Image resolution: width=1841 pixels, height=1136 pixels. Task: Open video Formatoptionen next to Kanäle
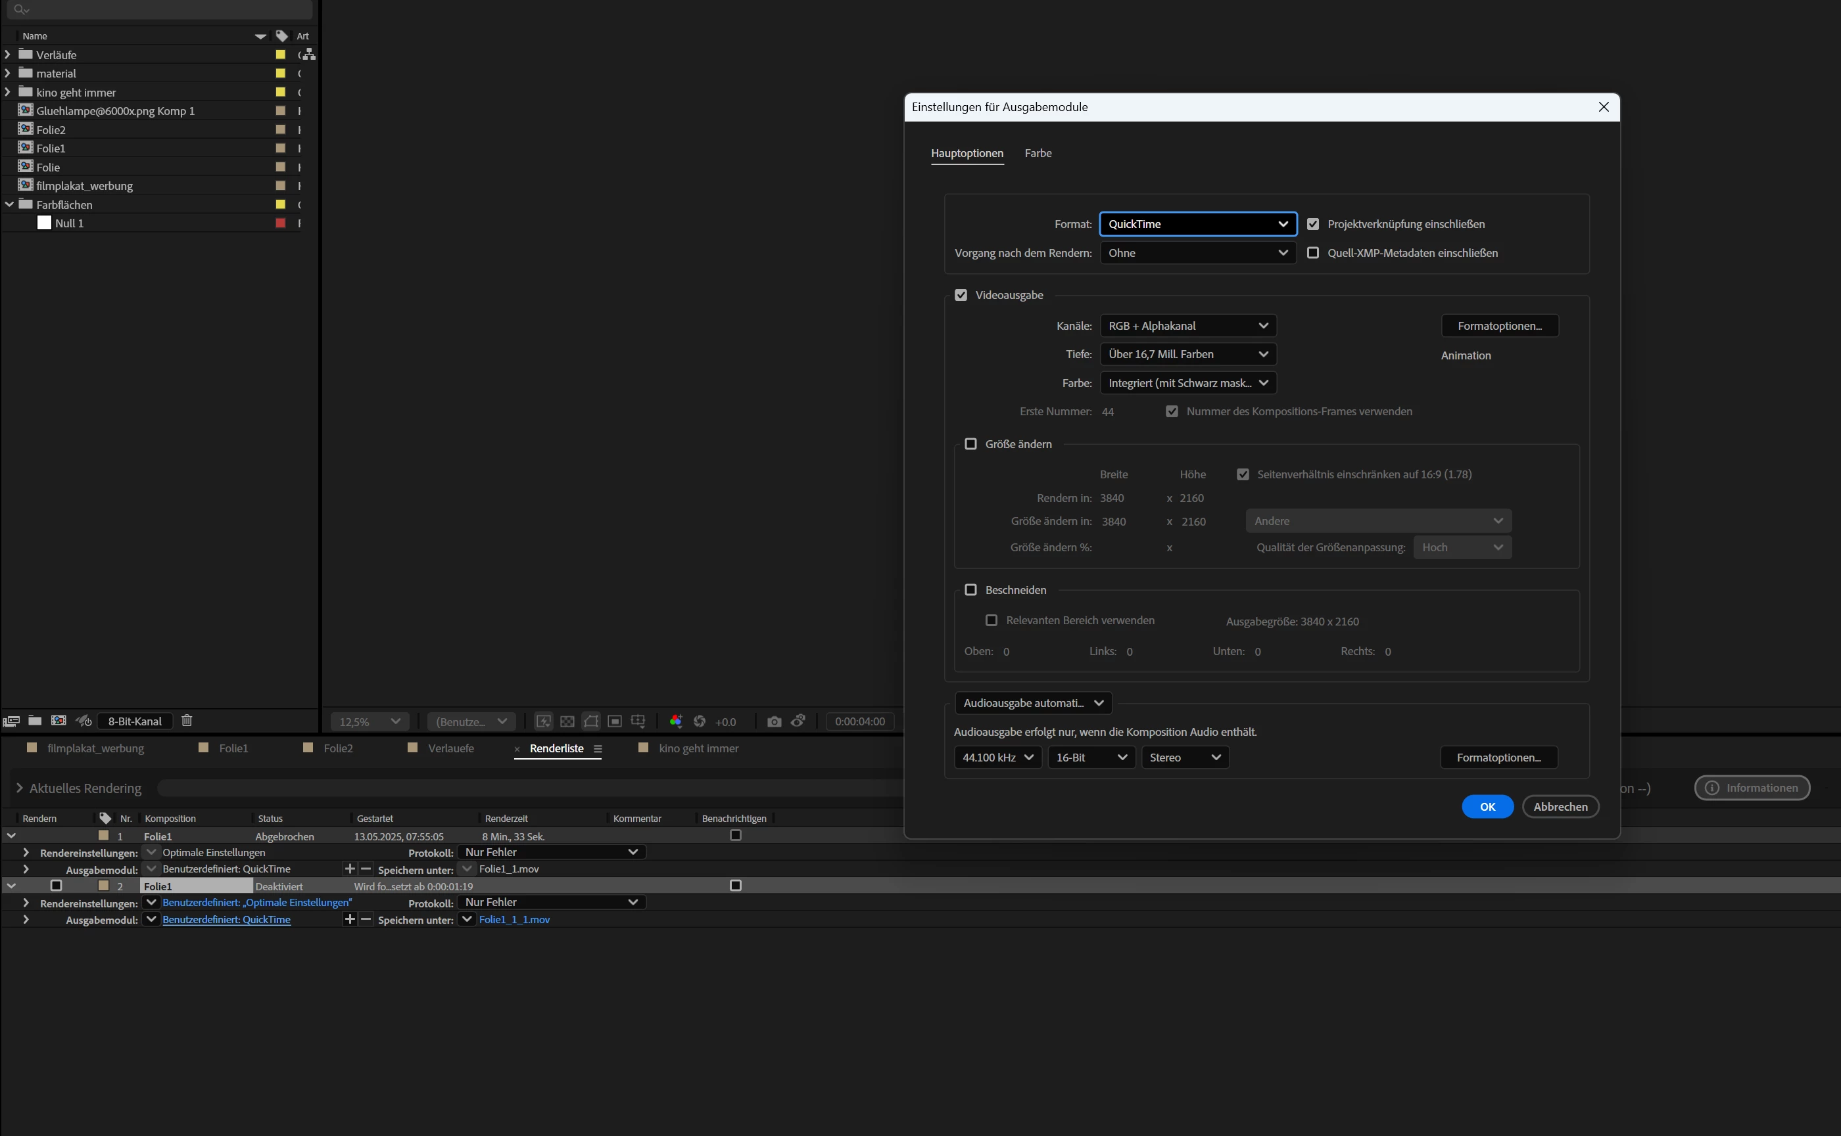point(1499,326)
